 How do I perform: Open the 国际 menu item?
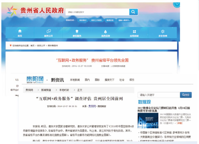click(x=97, y=80)
